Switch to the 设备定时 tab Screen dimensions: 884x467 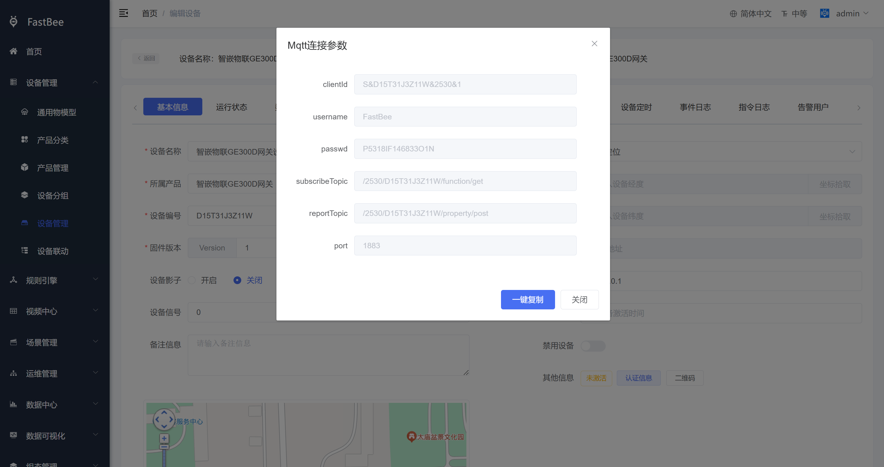coord(636,107)
